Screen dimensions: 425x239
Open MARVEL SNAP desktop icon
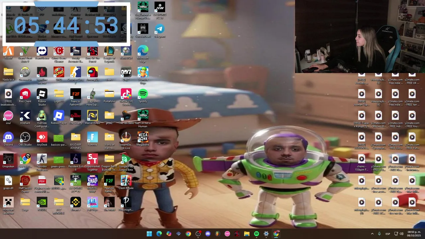[x=92, y=184]
